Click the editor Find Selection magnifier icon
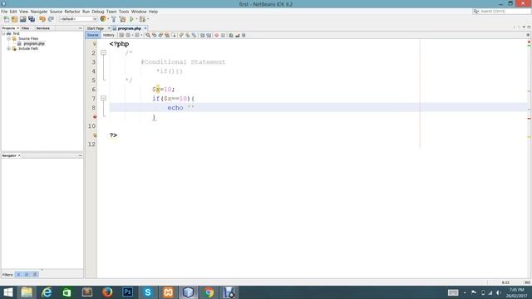This screenshot has height=299, width=532. [148, 35]
